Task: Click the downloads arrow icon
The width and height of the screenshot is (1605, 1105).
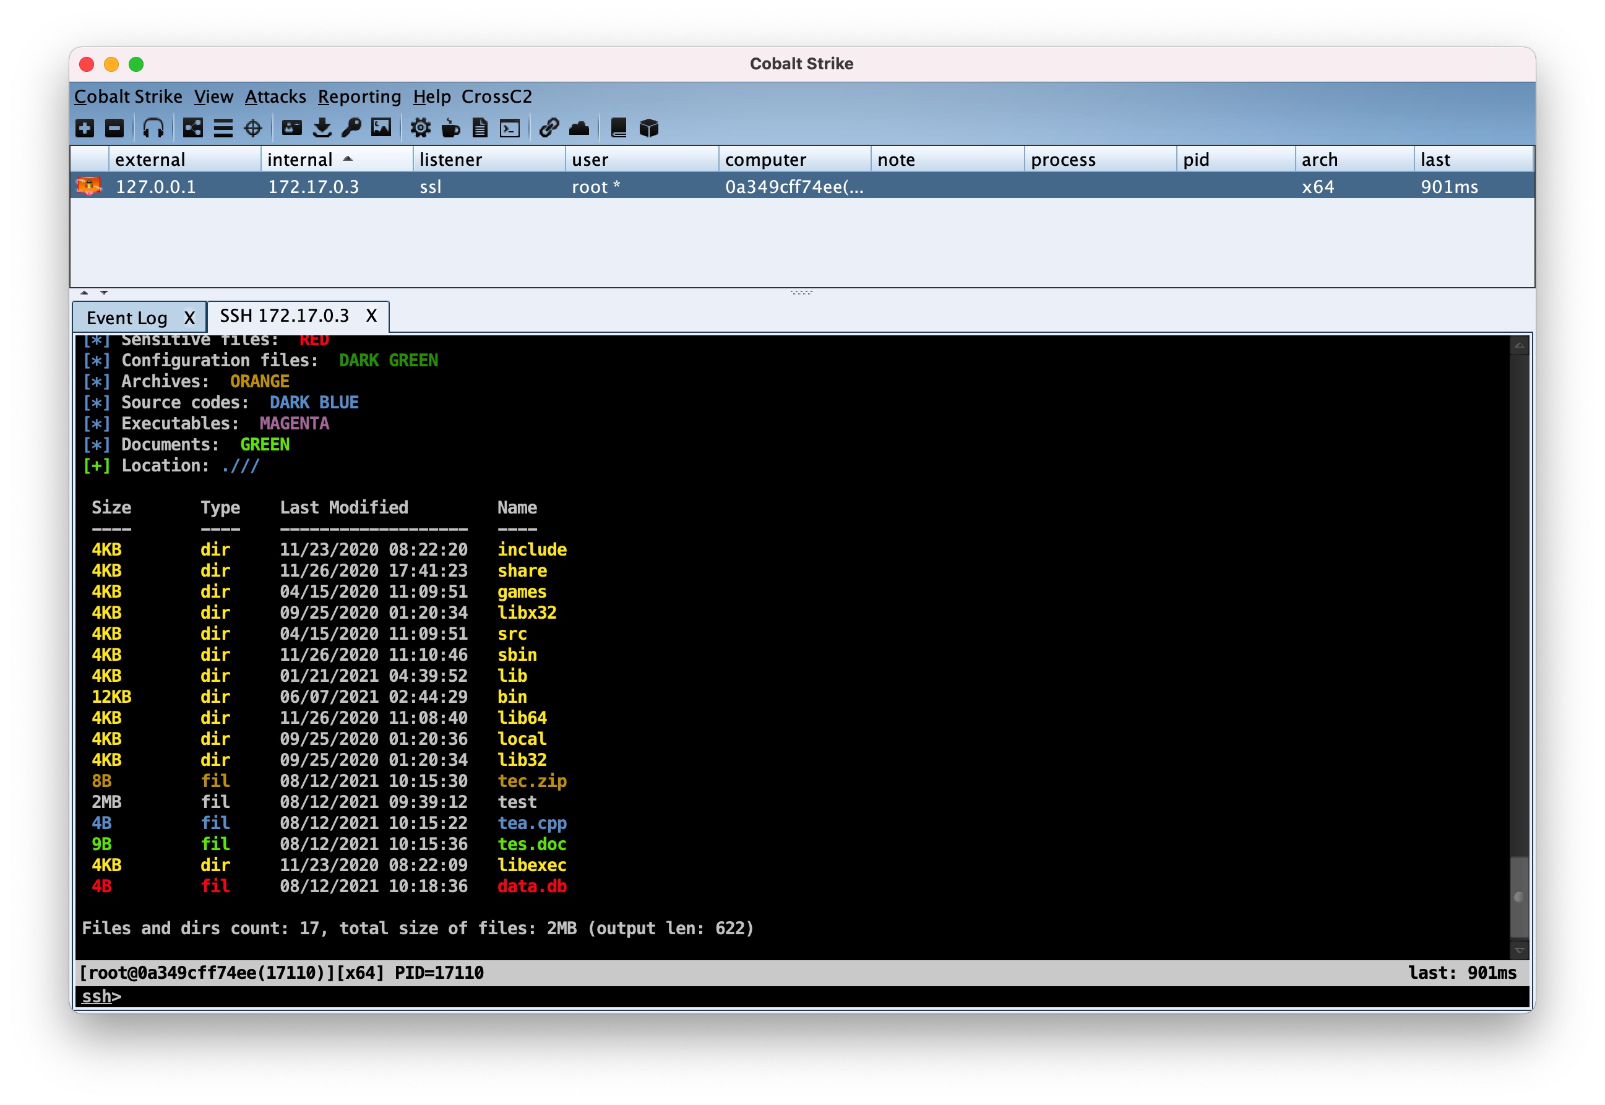Action: [x=322, y=128]
